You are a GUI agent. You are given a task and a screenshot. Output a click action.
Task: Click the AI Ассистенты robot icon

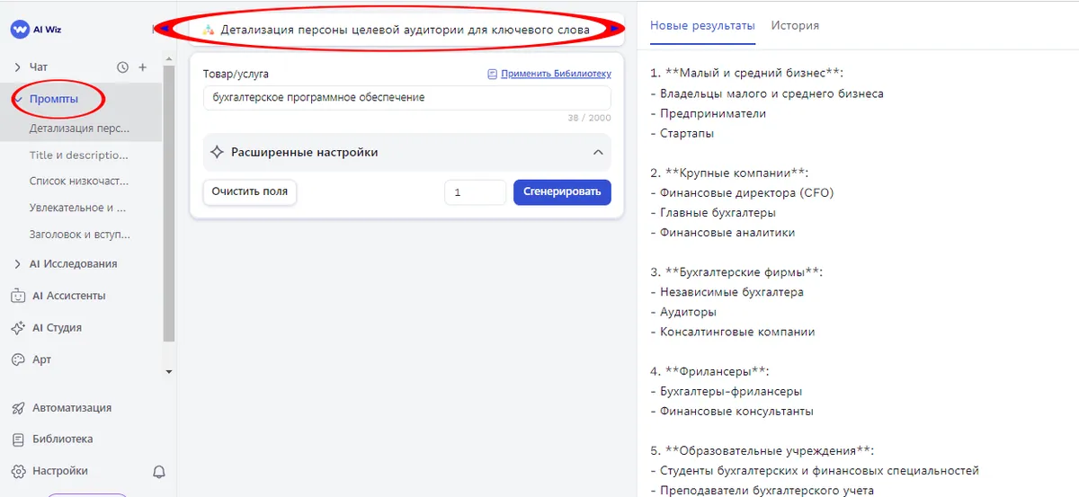17,296
